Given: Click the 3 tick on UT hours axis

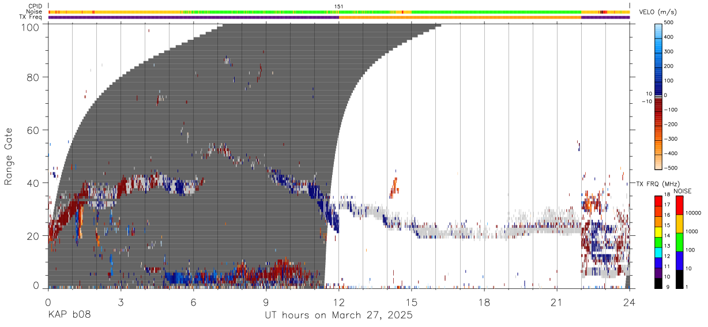Looking at the screenshot, I should [x=120, y=302].
